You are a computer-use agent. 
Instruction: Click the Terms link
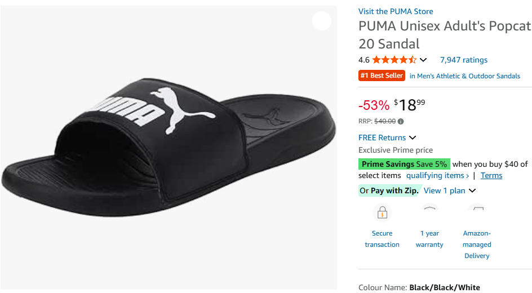point(491,175)
